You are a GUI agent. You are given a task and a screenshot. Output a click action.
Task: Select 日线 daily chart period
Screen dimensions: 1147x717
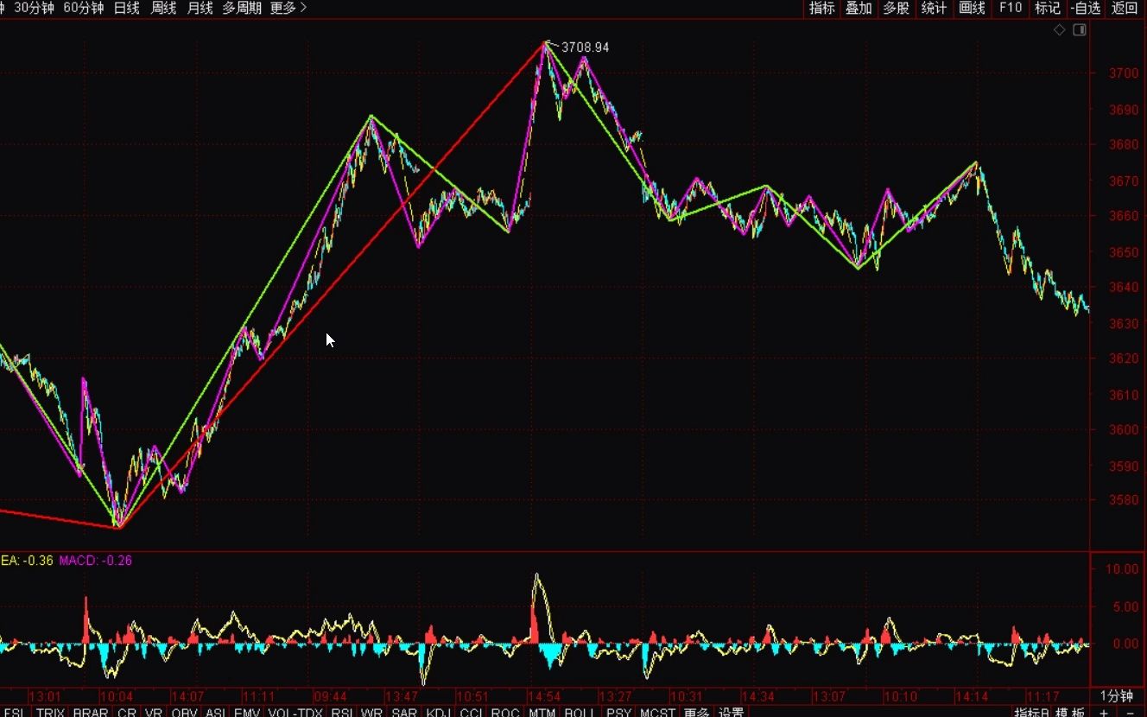pos(127,8)
